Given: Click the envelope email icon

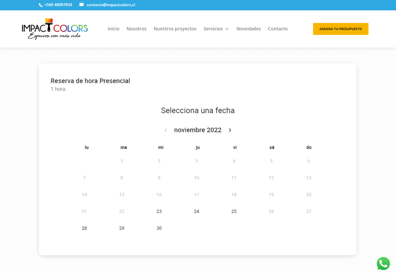Looking at the screenshot, I should click(x=82, y=5).
